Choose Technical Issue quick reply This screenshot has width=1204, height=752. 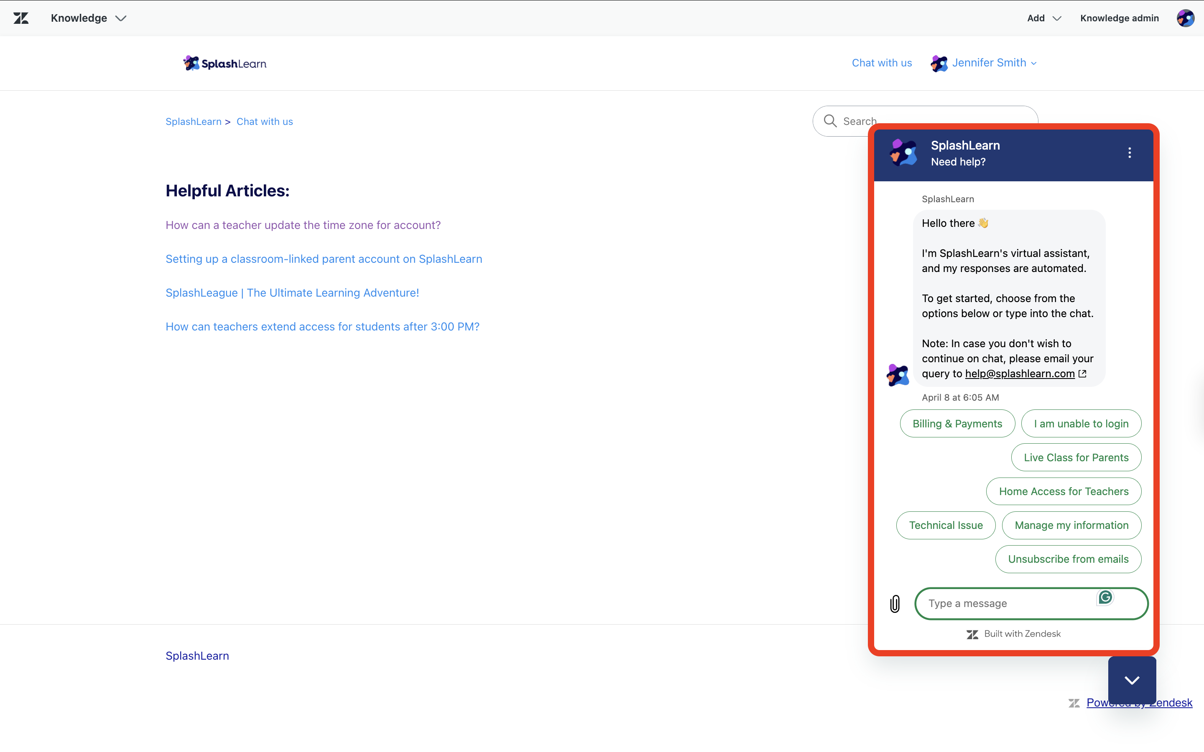pos(946,525)
